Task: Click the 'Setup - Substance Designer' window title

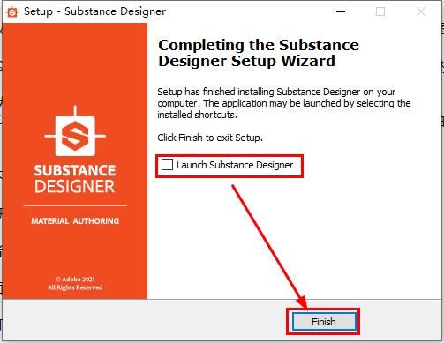Action: coord(94,11)
